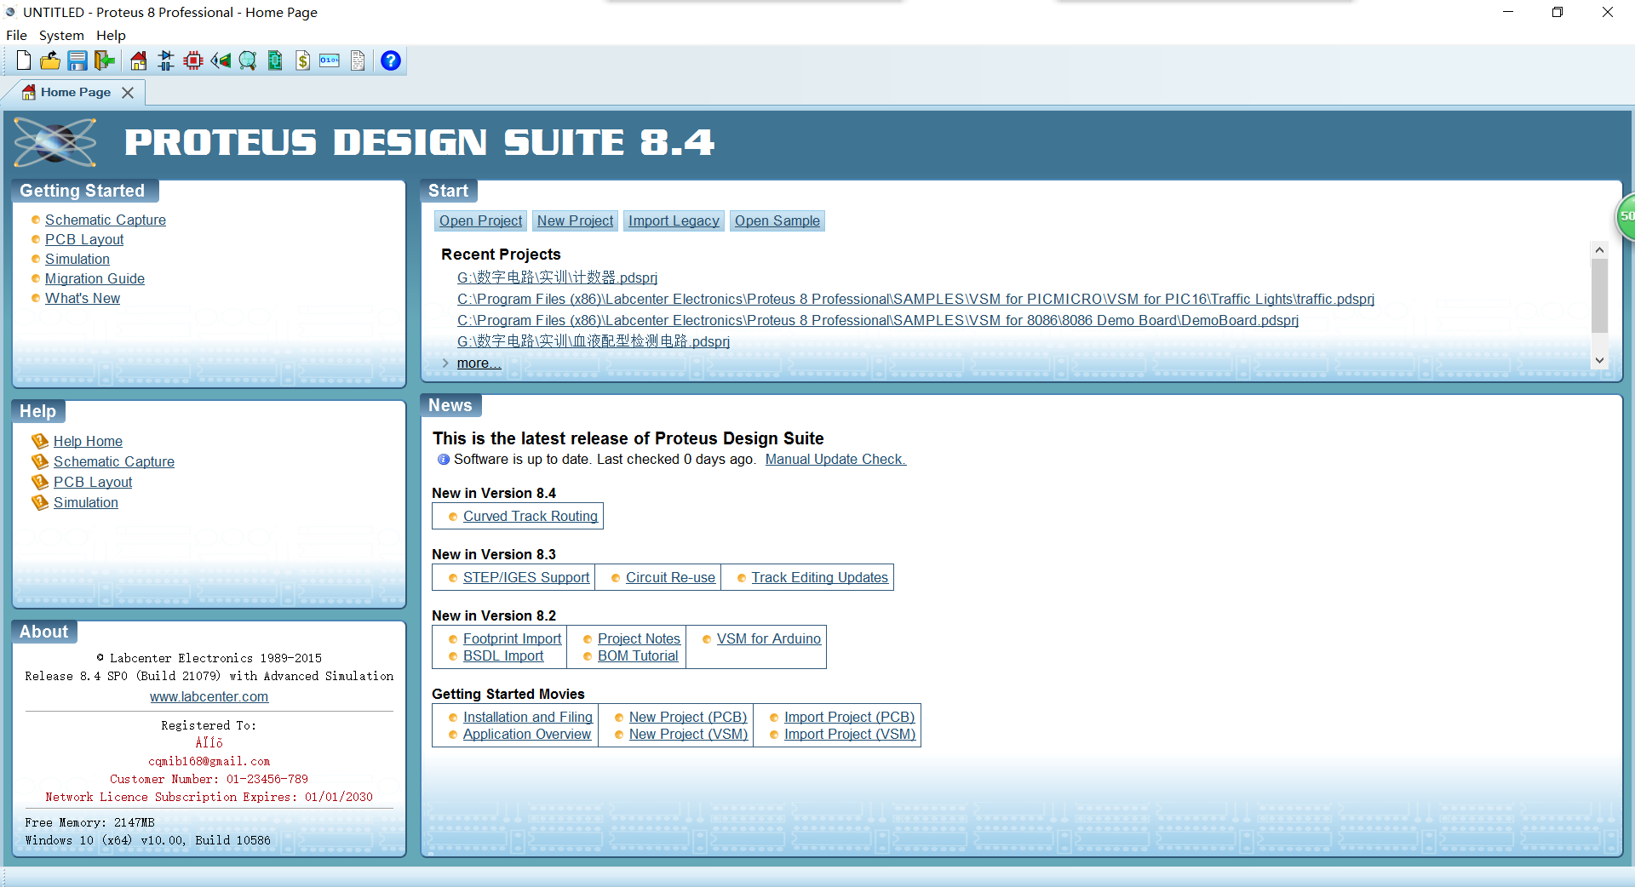Open the Migration Guide link
Screen dimensions: 1635x887
coord(95,278)
